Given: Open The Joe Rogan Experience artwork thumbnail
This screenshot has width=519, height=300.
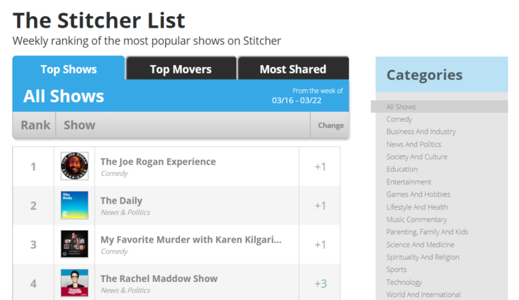Looking at the screenshot, I should (x=75, y=166).
